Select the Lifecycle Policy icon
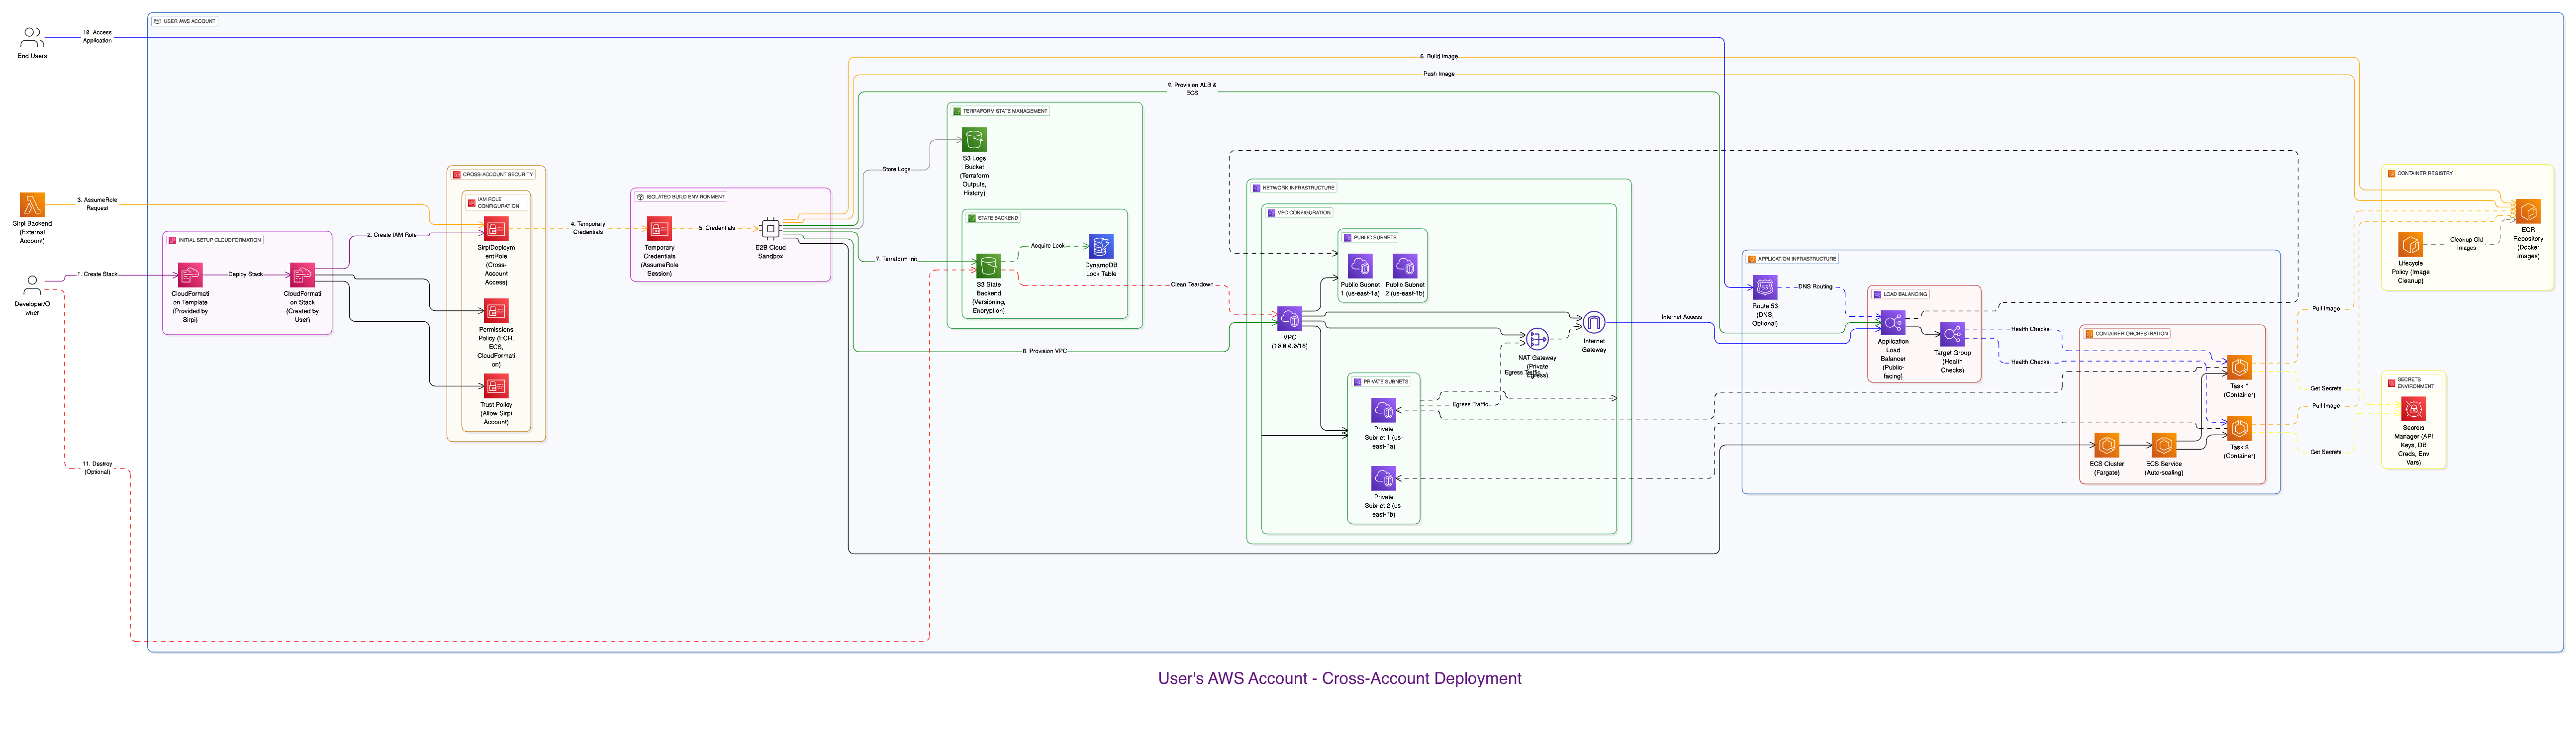 2410,245
